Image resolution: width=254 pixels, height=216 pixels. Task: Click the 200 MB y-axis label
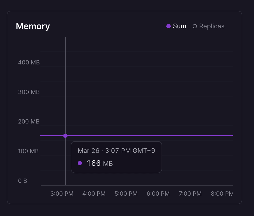tap(29, 122)
